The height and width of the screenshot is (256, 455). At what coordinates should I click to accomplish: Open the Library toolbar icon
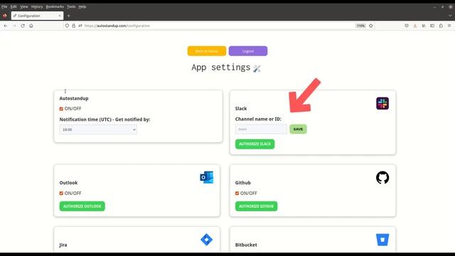424,26
